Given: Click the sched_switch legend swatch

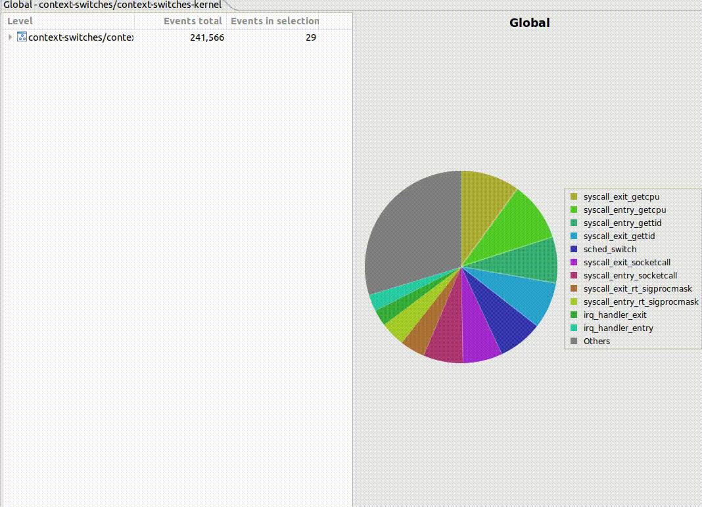Looking at the screenshot, I should coord(574,249).
